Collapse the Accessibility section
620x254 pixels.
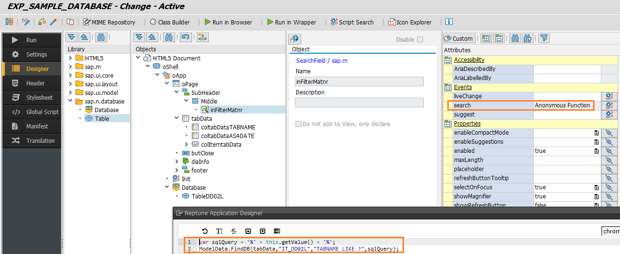coord(448,60)
